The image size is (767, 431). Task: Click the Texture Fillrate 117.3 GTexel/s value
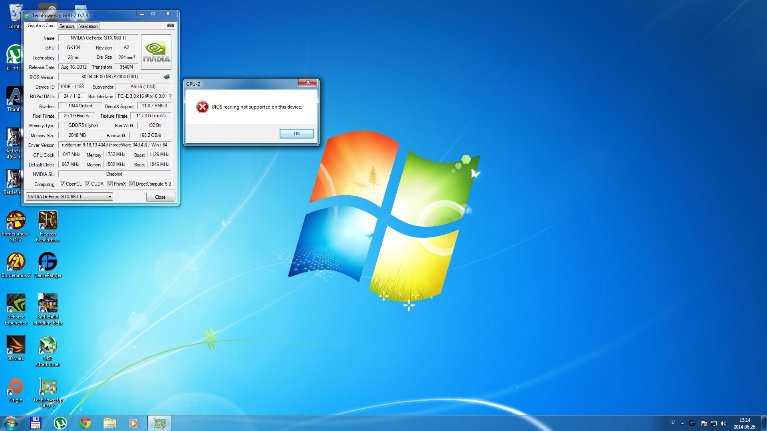click(x=151, y=116)
